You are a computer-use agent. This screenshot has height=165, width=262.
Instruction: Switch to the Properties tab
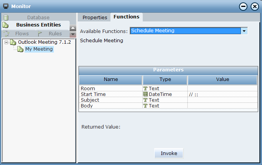[95, 17]
